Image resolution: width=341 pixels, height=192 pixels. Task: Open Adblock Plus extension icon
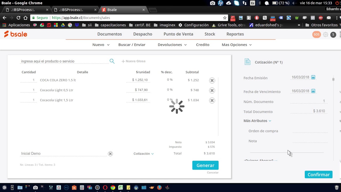pos(321,18)
